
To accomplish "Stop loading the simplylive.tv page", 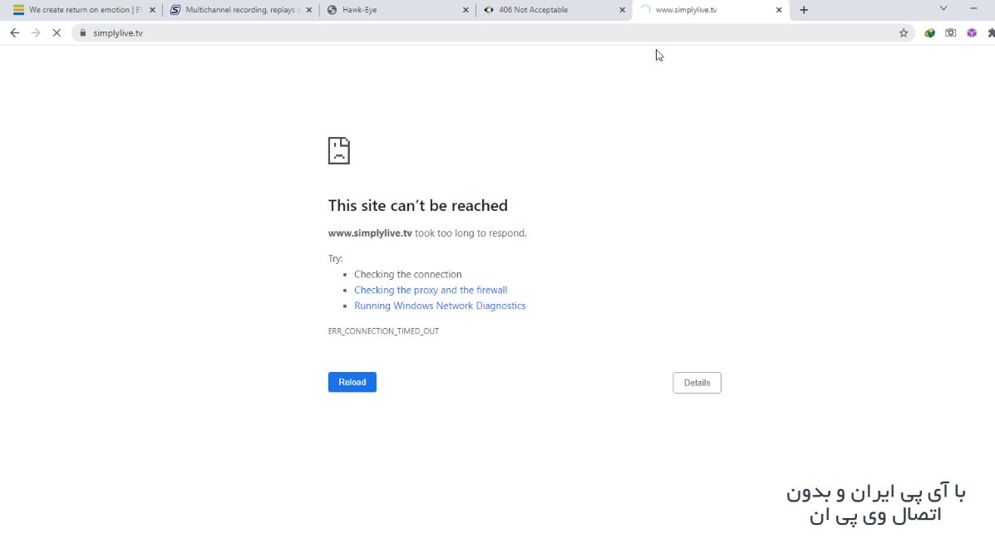I will 57,33.
